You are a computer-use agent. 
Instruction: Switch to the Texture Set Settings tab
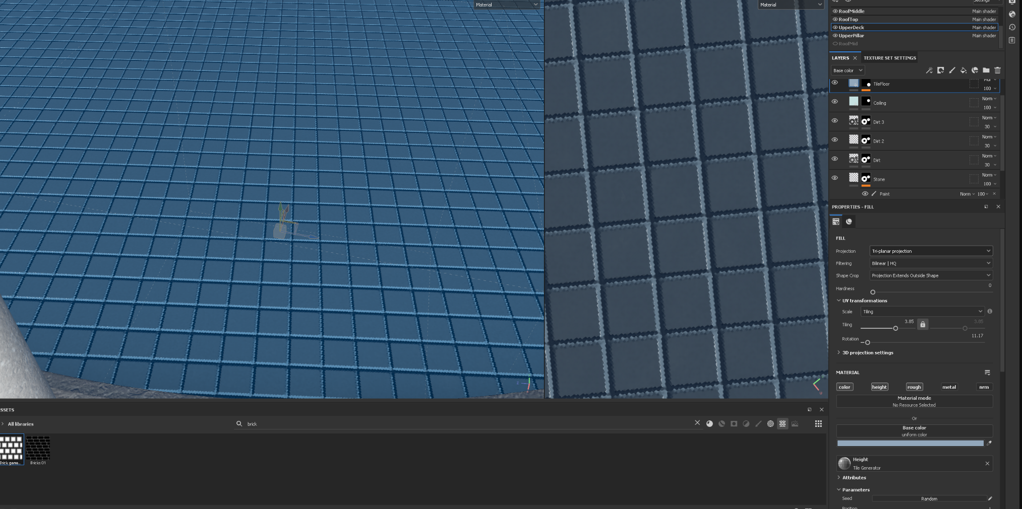tap(889, 57)
